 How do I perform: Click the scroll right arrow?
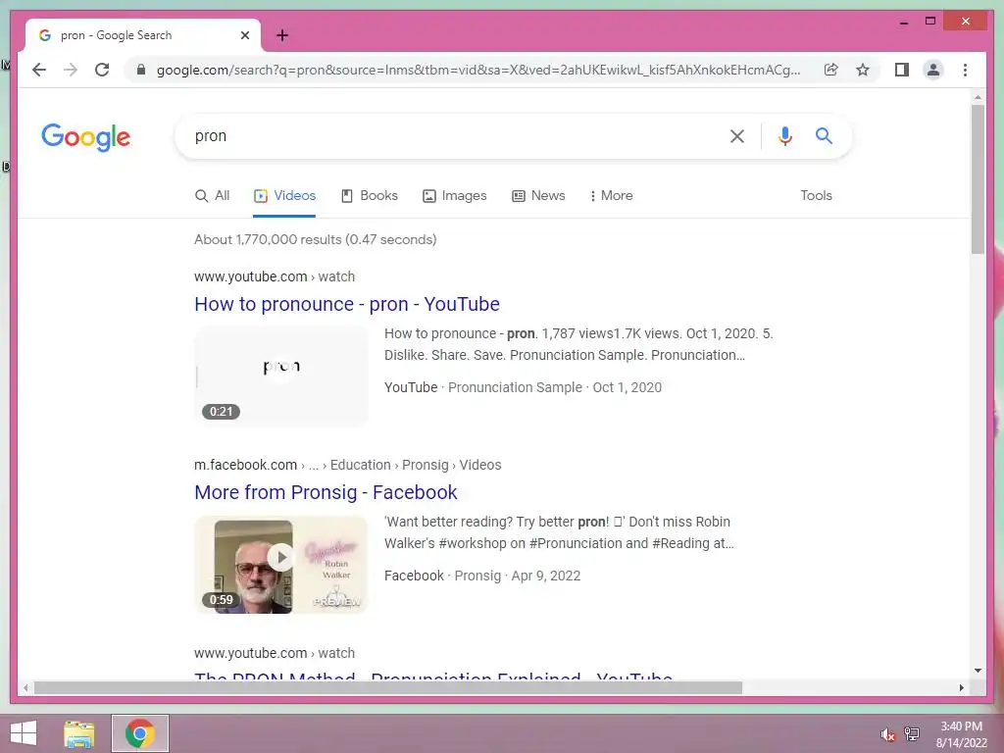click(961, 687)
